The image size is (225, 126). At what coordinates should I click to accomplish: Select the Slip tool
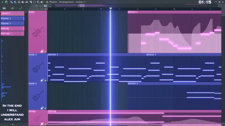tap(27, 2)
